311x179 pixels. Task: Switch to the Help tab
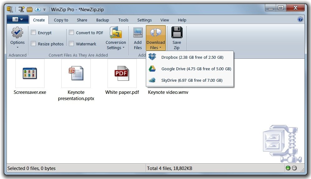(x=182, y=20)
